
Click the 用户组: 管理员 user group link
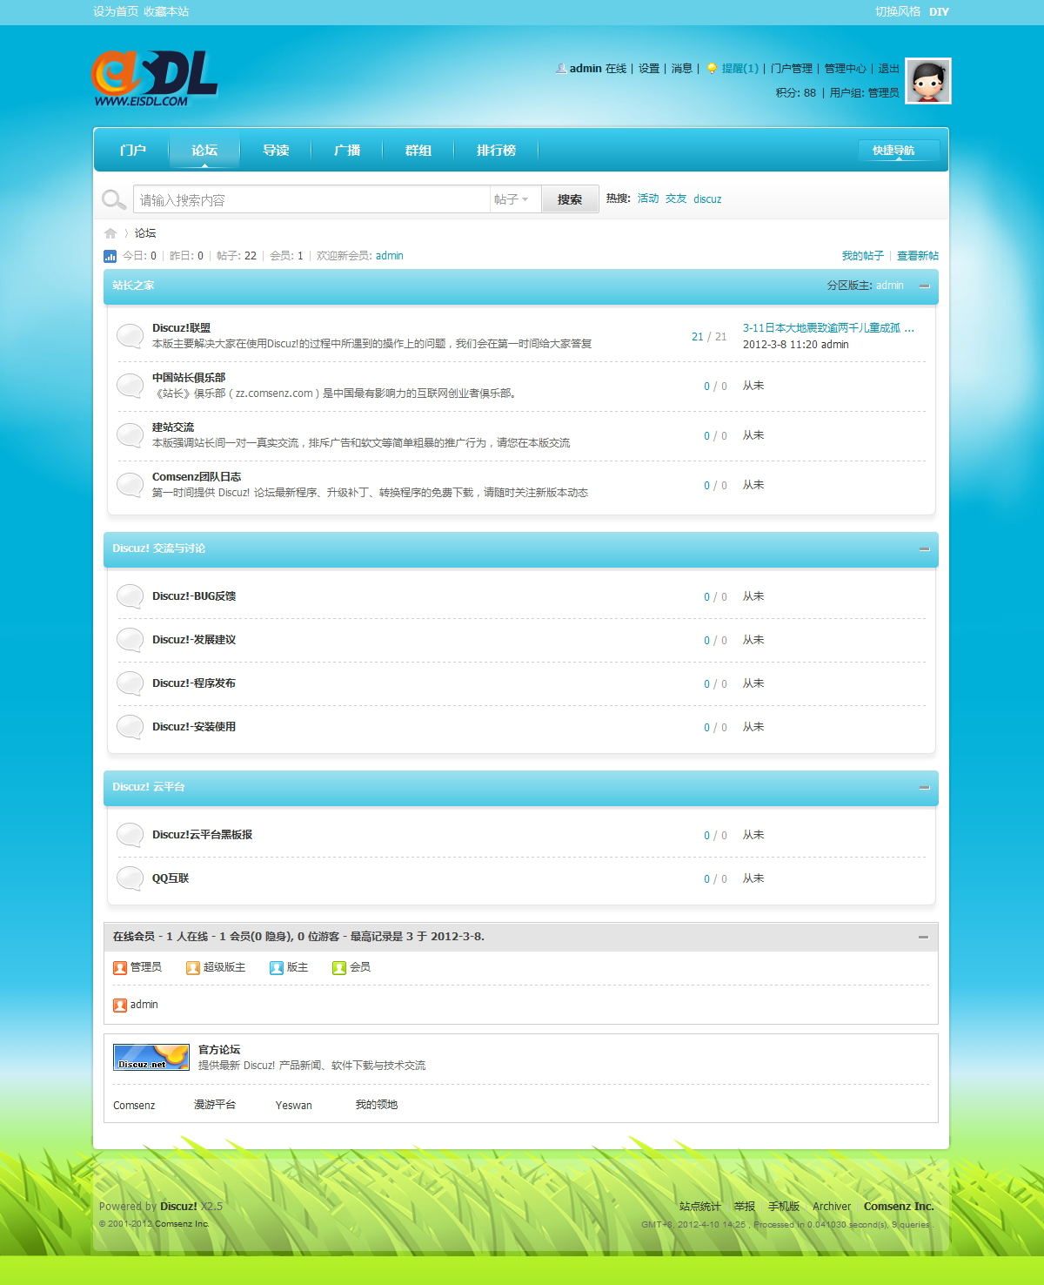coord(864,92)
